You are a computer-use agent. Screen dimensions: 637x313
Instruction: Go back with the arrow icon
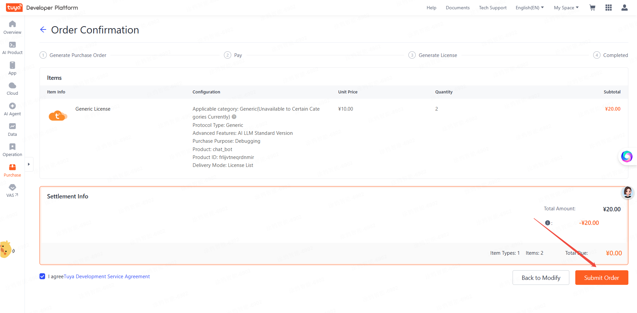tap(43, 30)
